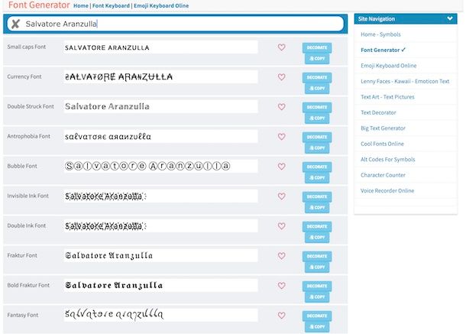The width and height of the screenshot is (466, 334).
Task: Copy the Bubble Font text
Action: (317, 177)
